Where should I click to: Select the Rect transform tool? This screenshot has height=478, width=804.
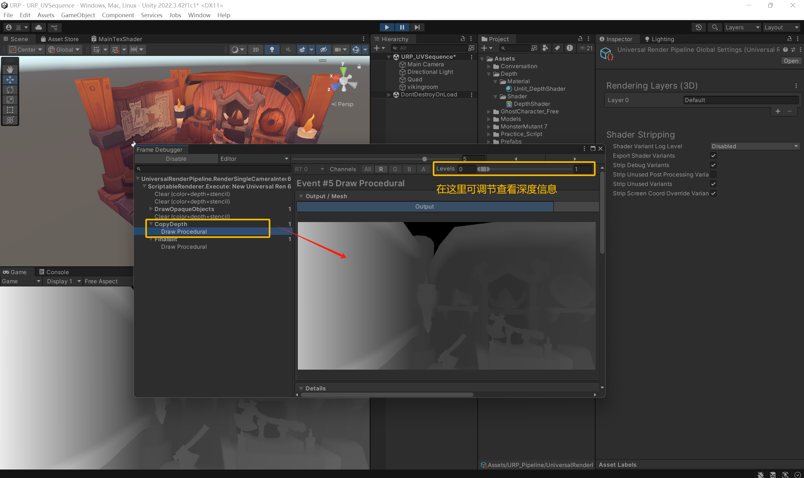click(x=10, y=110)
